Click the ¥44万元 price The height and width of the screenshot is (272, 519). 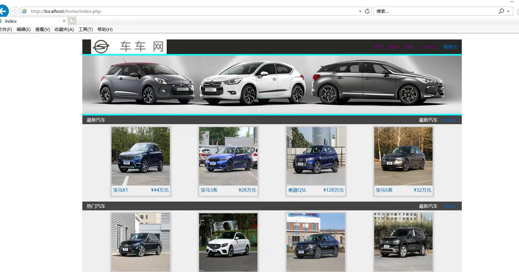160,190
